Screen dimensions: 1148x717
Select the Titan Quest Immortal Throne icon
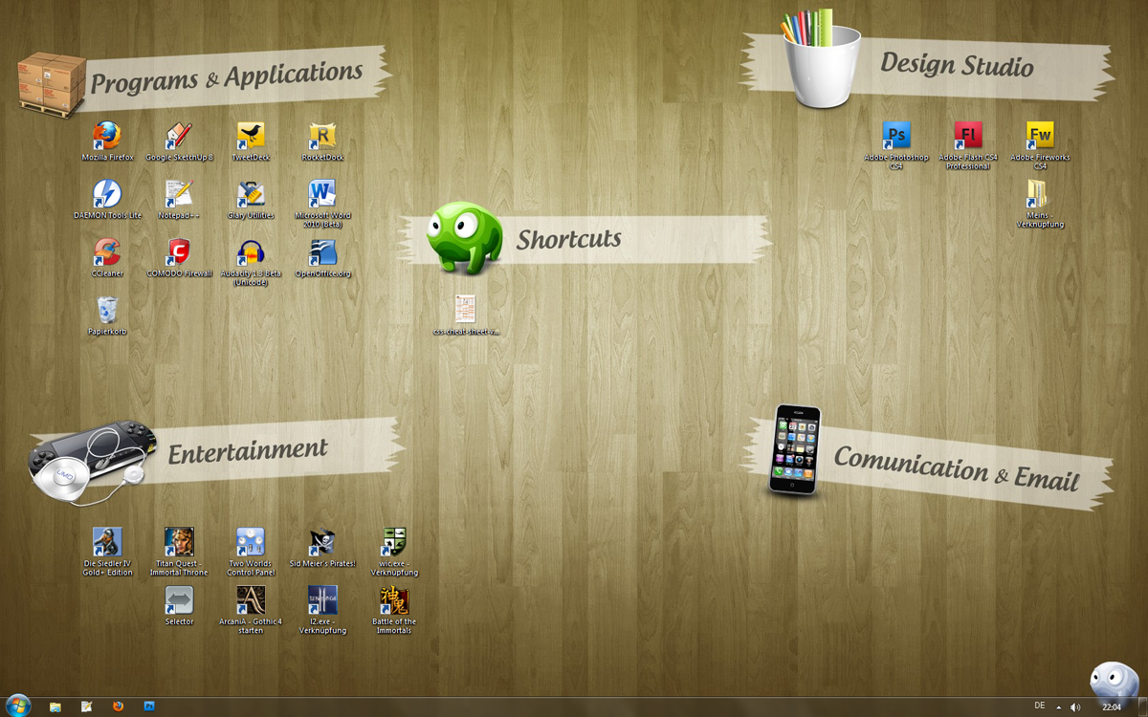(179, 542)
